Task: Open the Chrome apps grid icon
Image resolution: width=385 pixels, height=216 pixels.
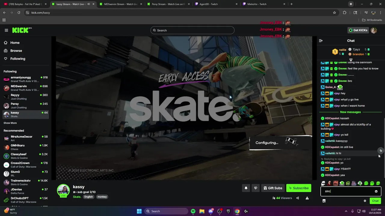Action: pyautogui.click(x=4, y=20)
